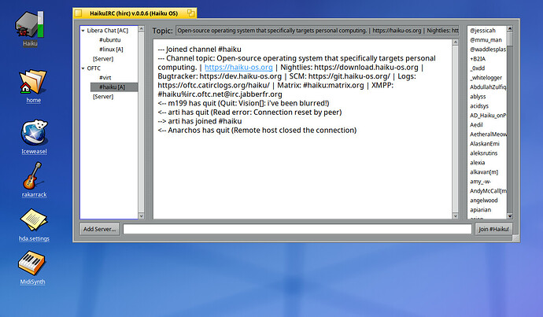The width and height of the screenshot is (543, 317).
Task: Click the message input field
Action: tap(297, 229)
